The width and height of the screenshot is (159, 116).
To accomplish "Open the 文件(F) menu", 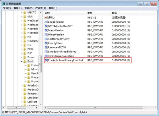I will (x=7, y=8).
